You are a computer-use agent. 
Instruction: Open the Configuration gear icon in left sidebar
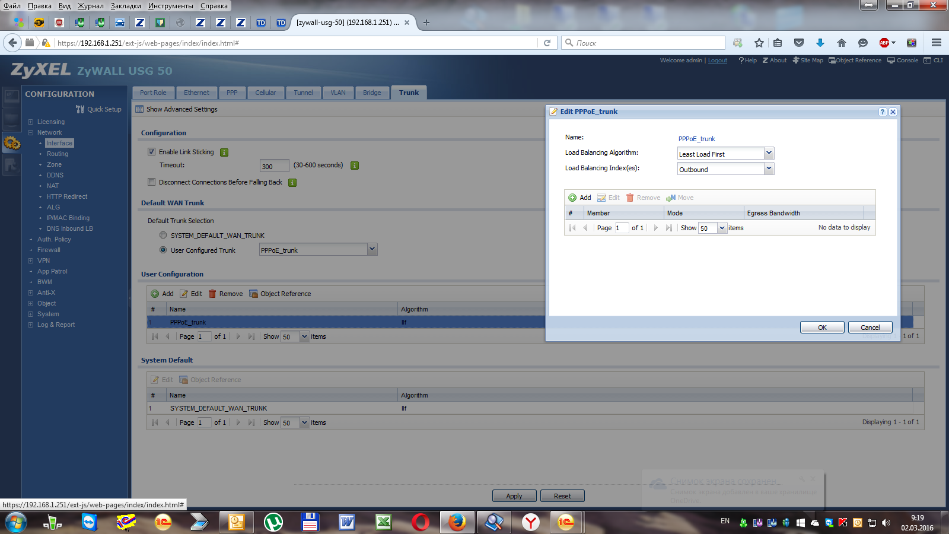[x=12, y=143]
